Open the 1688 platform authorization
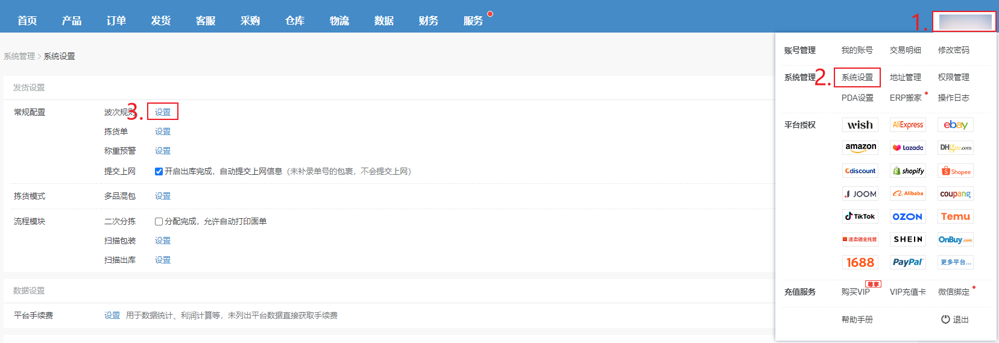This screenshot has width=999, height=343. coord(860,262)
